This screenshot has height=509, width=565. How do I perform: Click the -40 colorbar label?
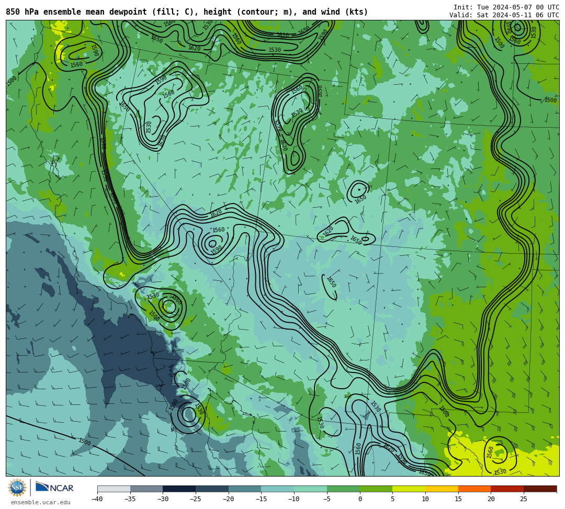click(97, 499)
